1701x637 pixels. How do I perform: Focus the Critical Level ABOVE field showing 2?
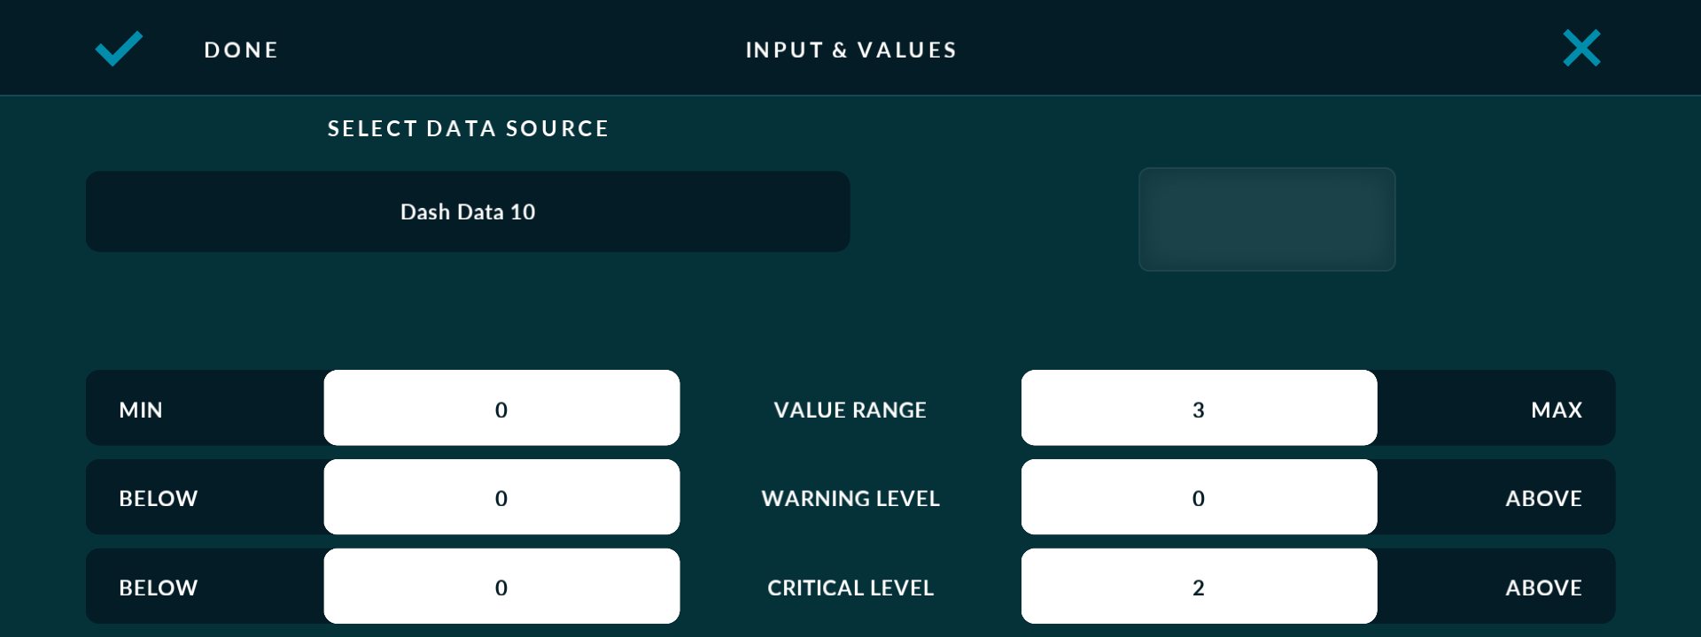click(1199, 587)
